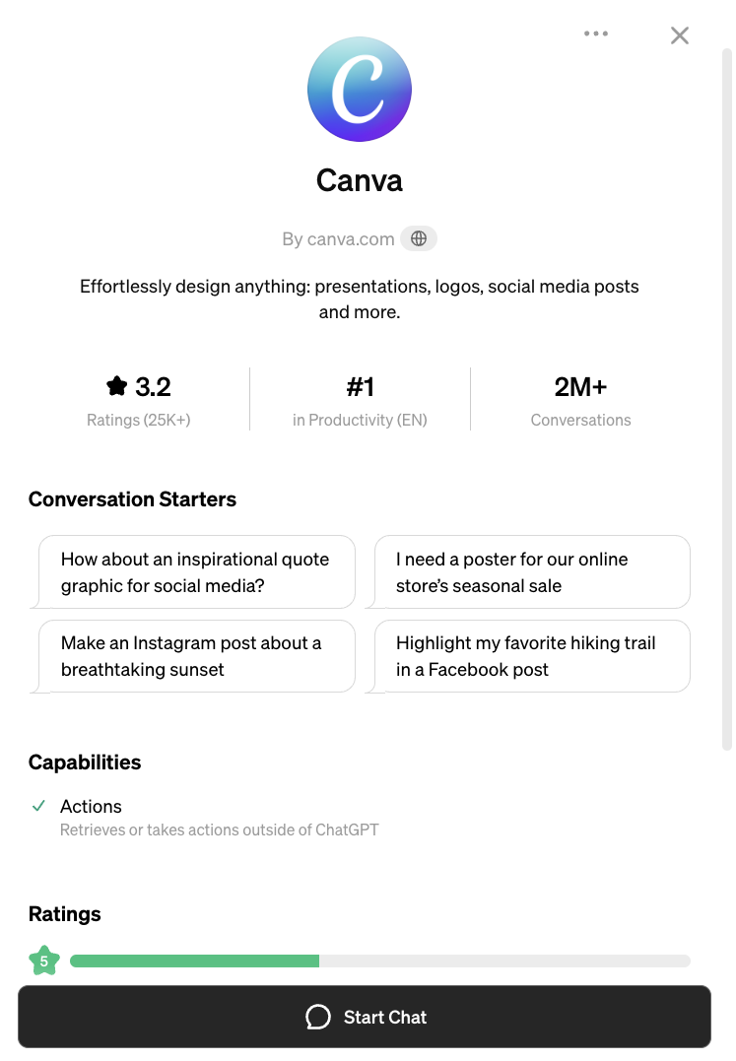This screenshot has width=736, height=1061.
Task: Click the Canva logo avatar
Action: [360, 91]
